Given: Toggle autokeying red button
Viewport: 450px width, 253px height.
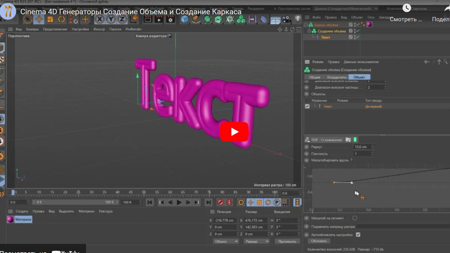Looking at the screenshot, I should 229,202.
